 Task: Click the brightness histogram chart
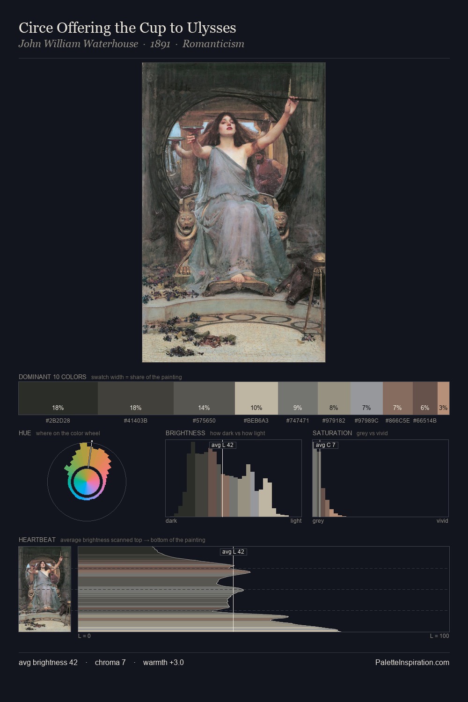234,478
